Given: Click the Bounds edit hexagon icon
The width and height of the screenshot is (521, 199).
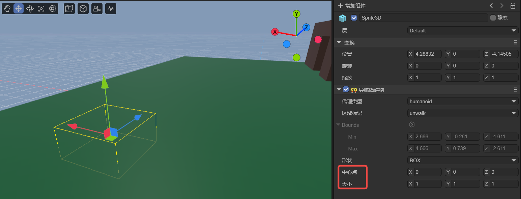Looking at the screenshot, I should [411, 125].
